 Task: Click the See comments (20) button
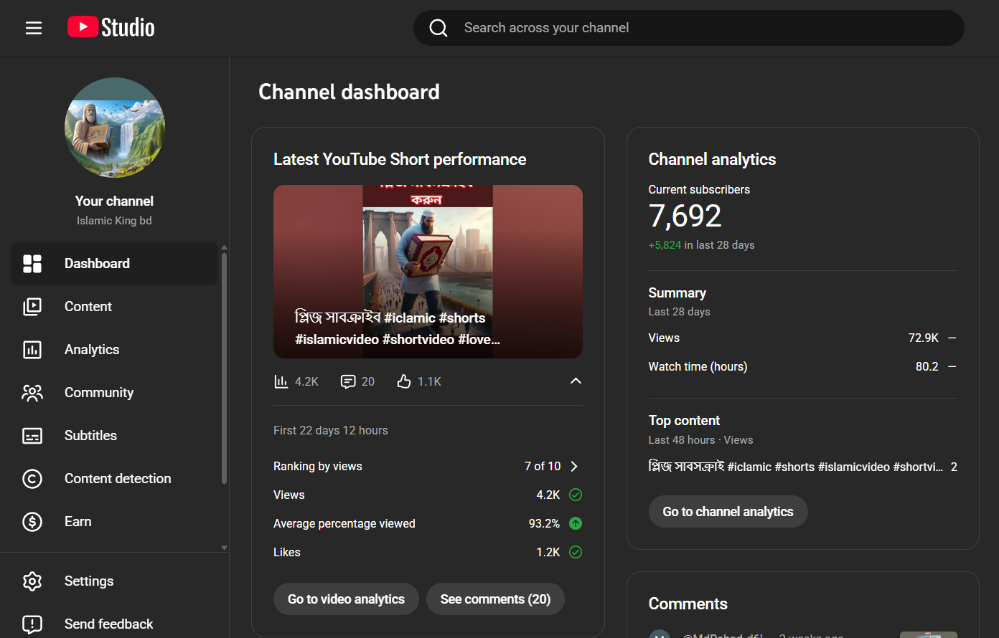click(495, 599)
